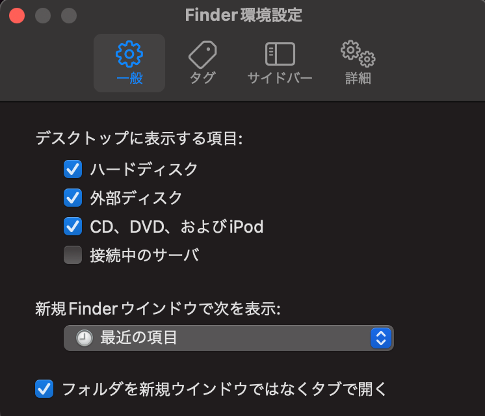485x416 pixels.
Task: Open the 最近の項目 dropdown menu
Action: pyautogui.click(x=228, y=338)
